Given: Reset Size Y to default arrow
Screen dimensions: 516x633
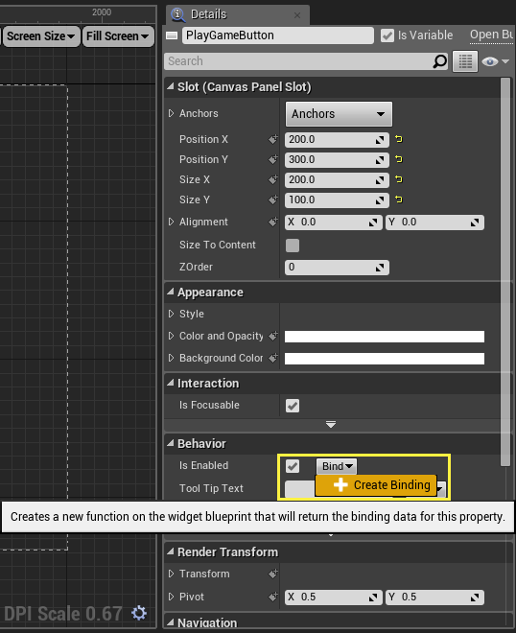Looking at the screenshot, I should point(398,199).
